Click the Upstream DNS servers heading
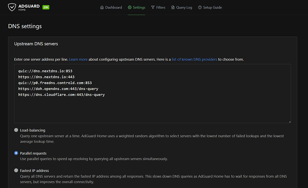Image resolution: width=308 pixels, height=188 pixels. coord(36,44)
